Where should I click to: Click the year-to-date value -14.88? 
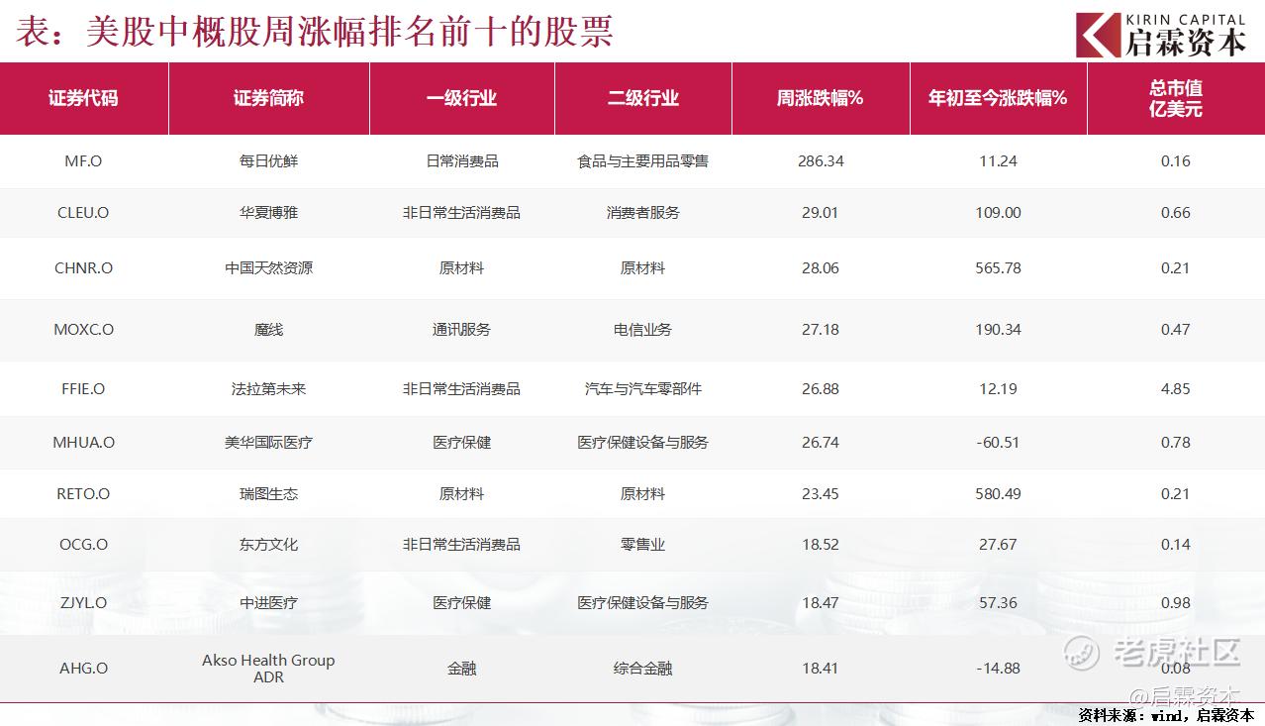point(998,668)
